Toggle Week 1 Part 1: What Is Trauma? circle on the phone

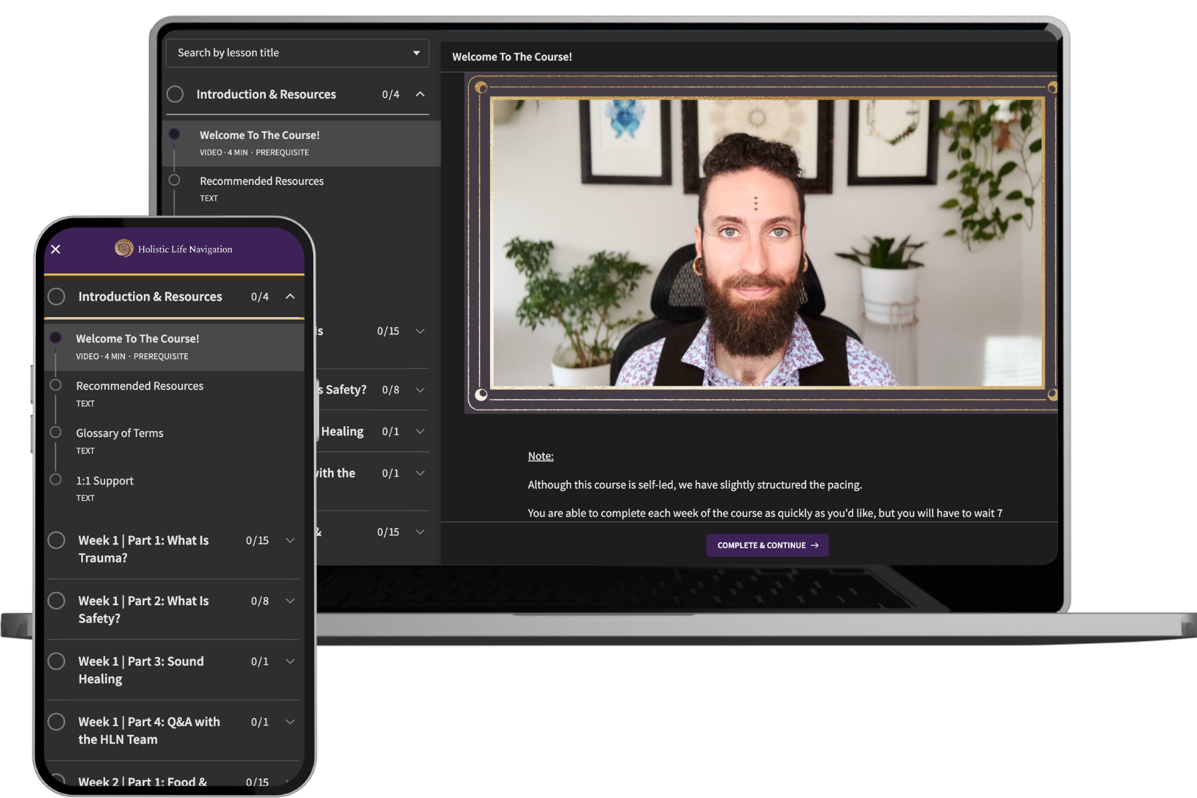(x=57, y=541)
